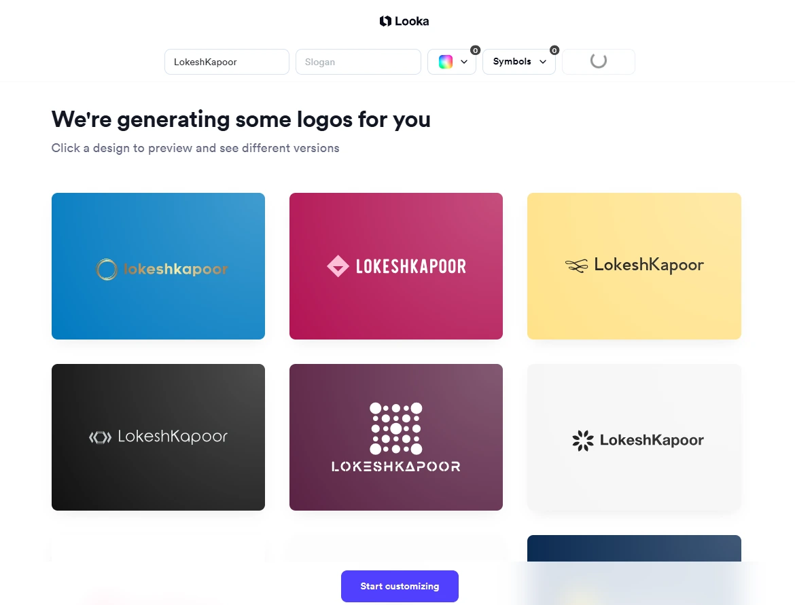Open the crimson LOKESHKAPOOR logo design
Screen dimensions: 795x605
pyautogui.click(x=396, y=266)
